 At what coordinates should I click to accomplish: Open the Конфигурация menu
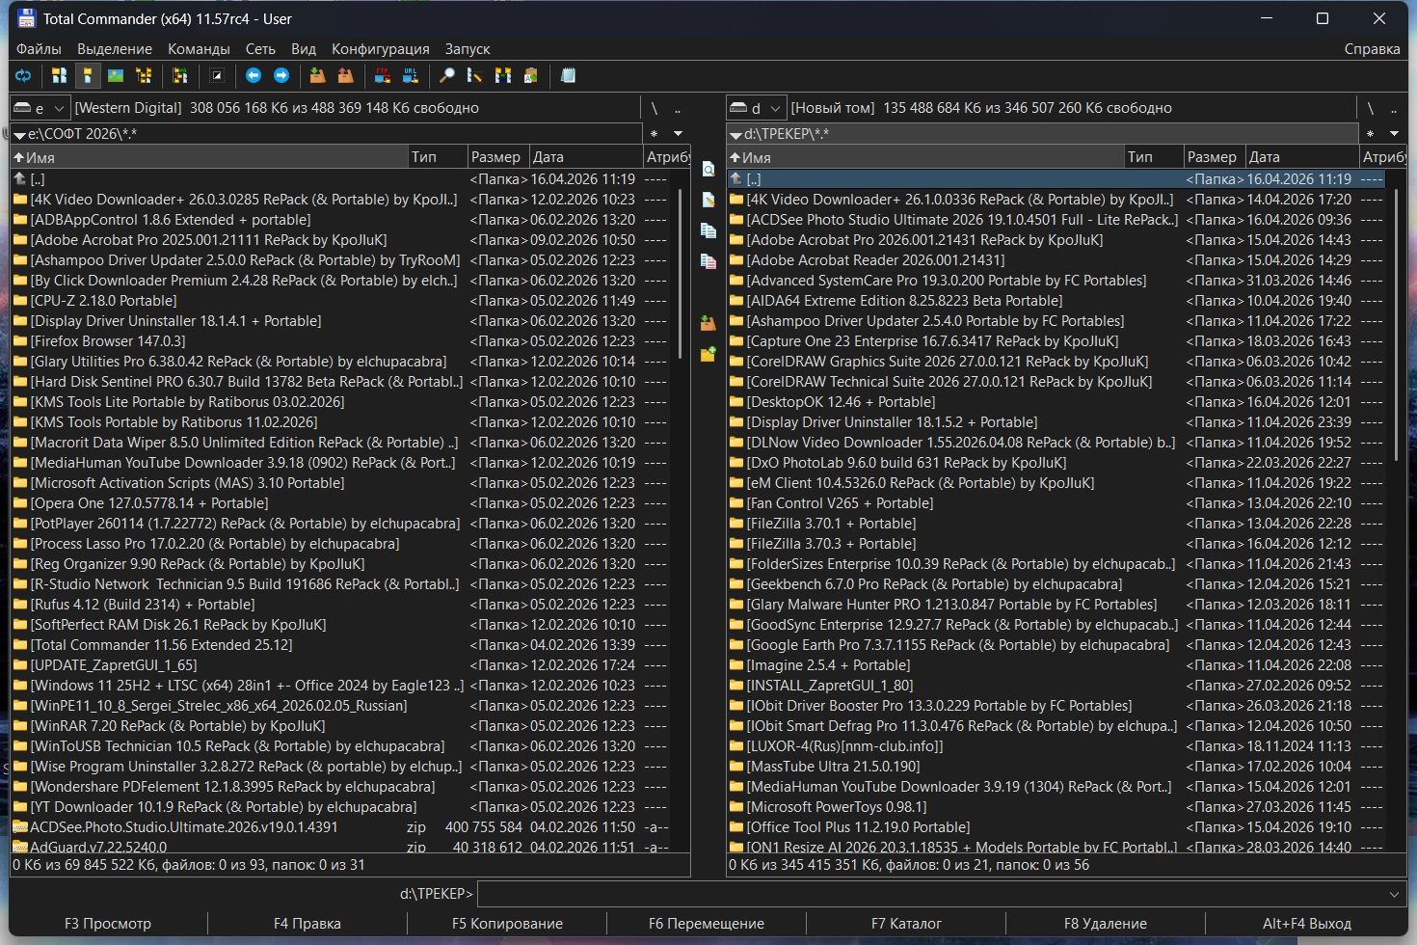click(x=380, y=48)
